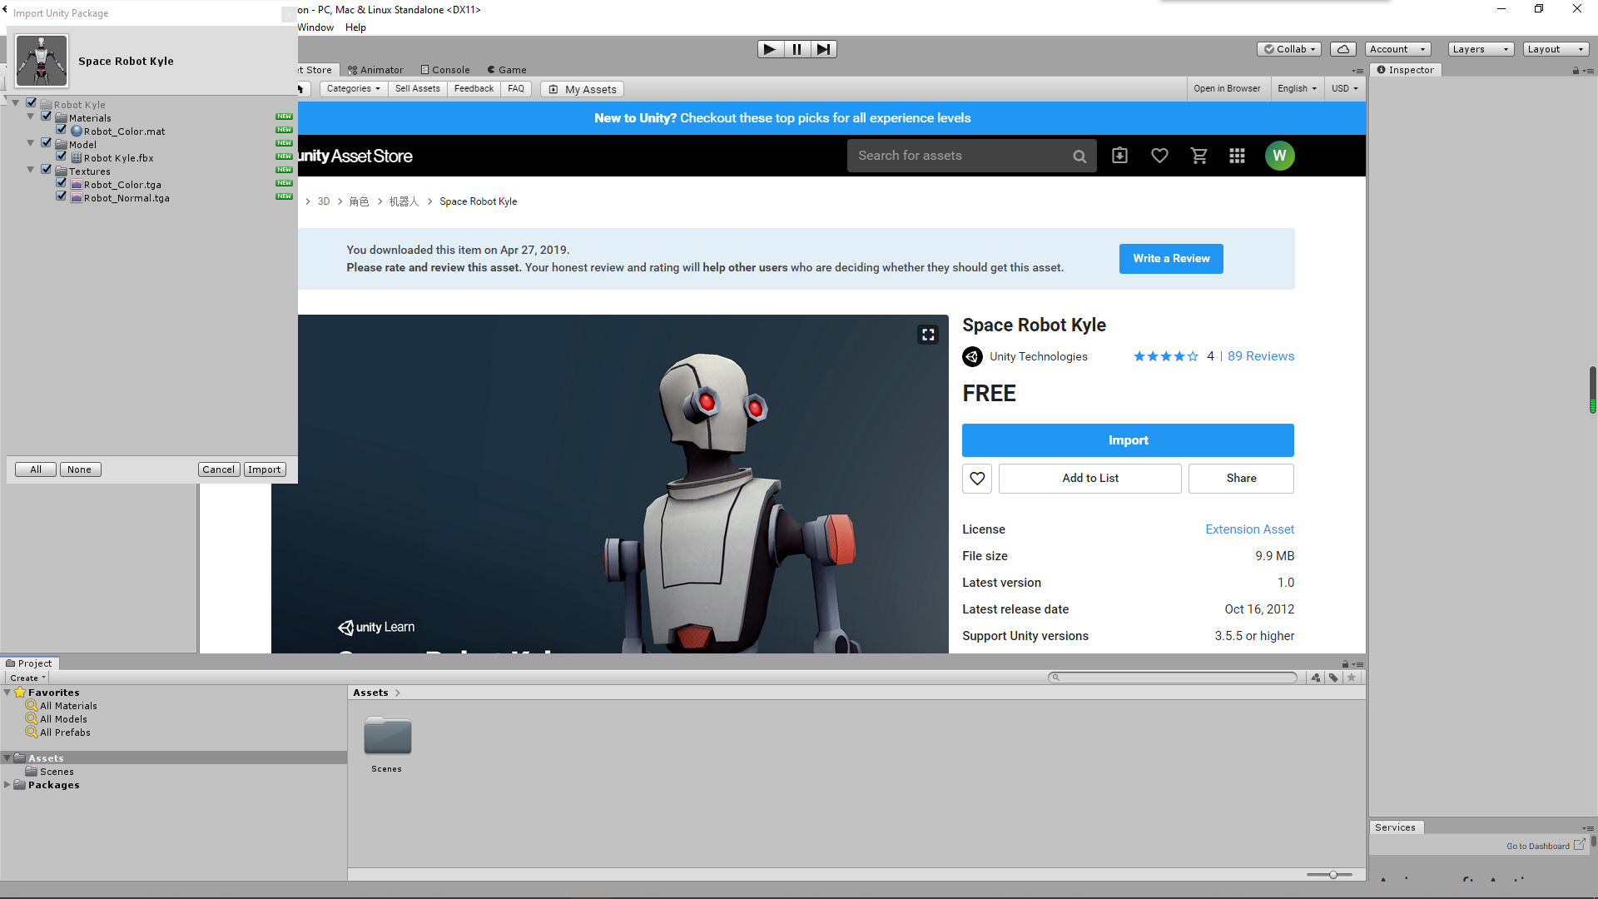Image resolution: width=1598 pixels, height=899 pixels.
Task: Toggle the Model folder checkbox
Action: point(47,143)
